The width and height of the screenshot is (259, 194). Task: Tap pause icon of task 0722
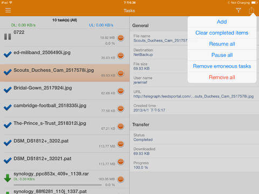pyautogui.click(x=8, y=37)
